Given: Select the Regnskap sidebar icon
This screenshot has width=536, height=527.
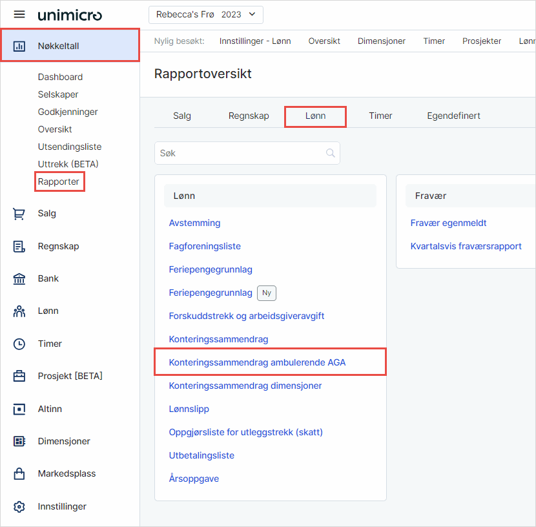Looking at the screenshot, I should point(19,246).
